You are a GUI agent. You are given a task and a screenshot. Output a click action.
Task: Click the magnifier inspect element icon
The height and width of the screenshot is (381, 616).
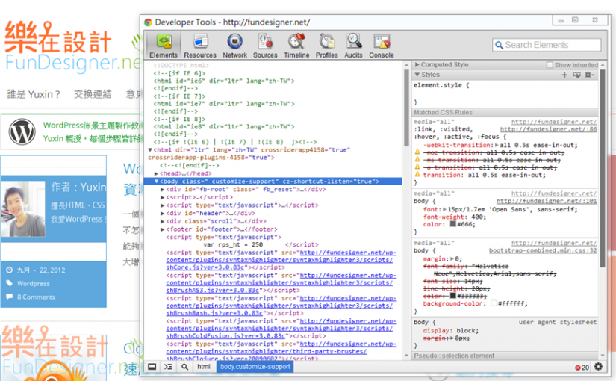coord(184,367)
